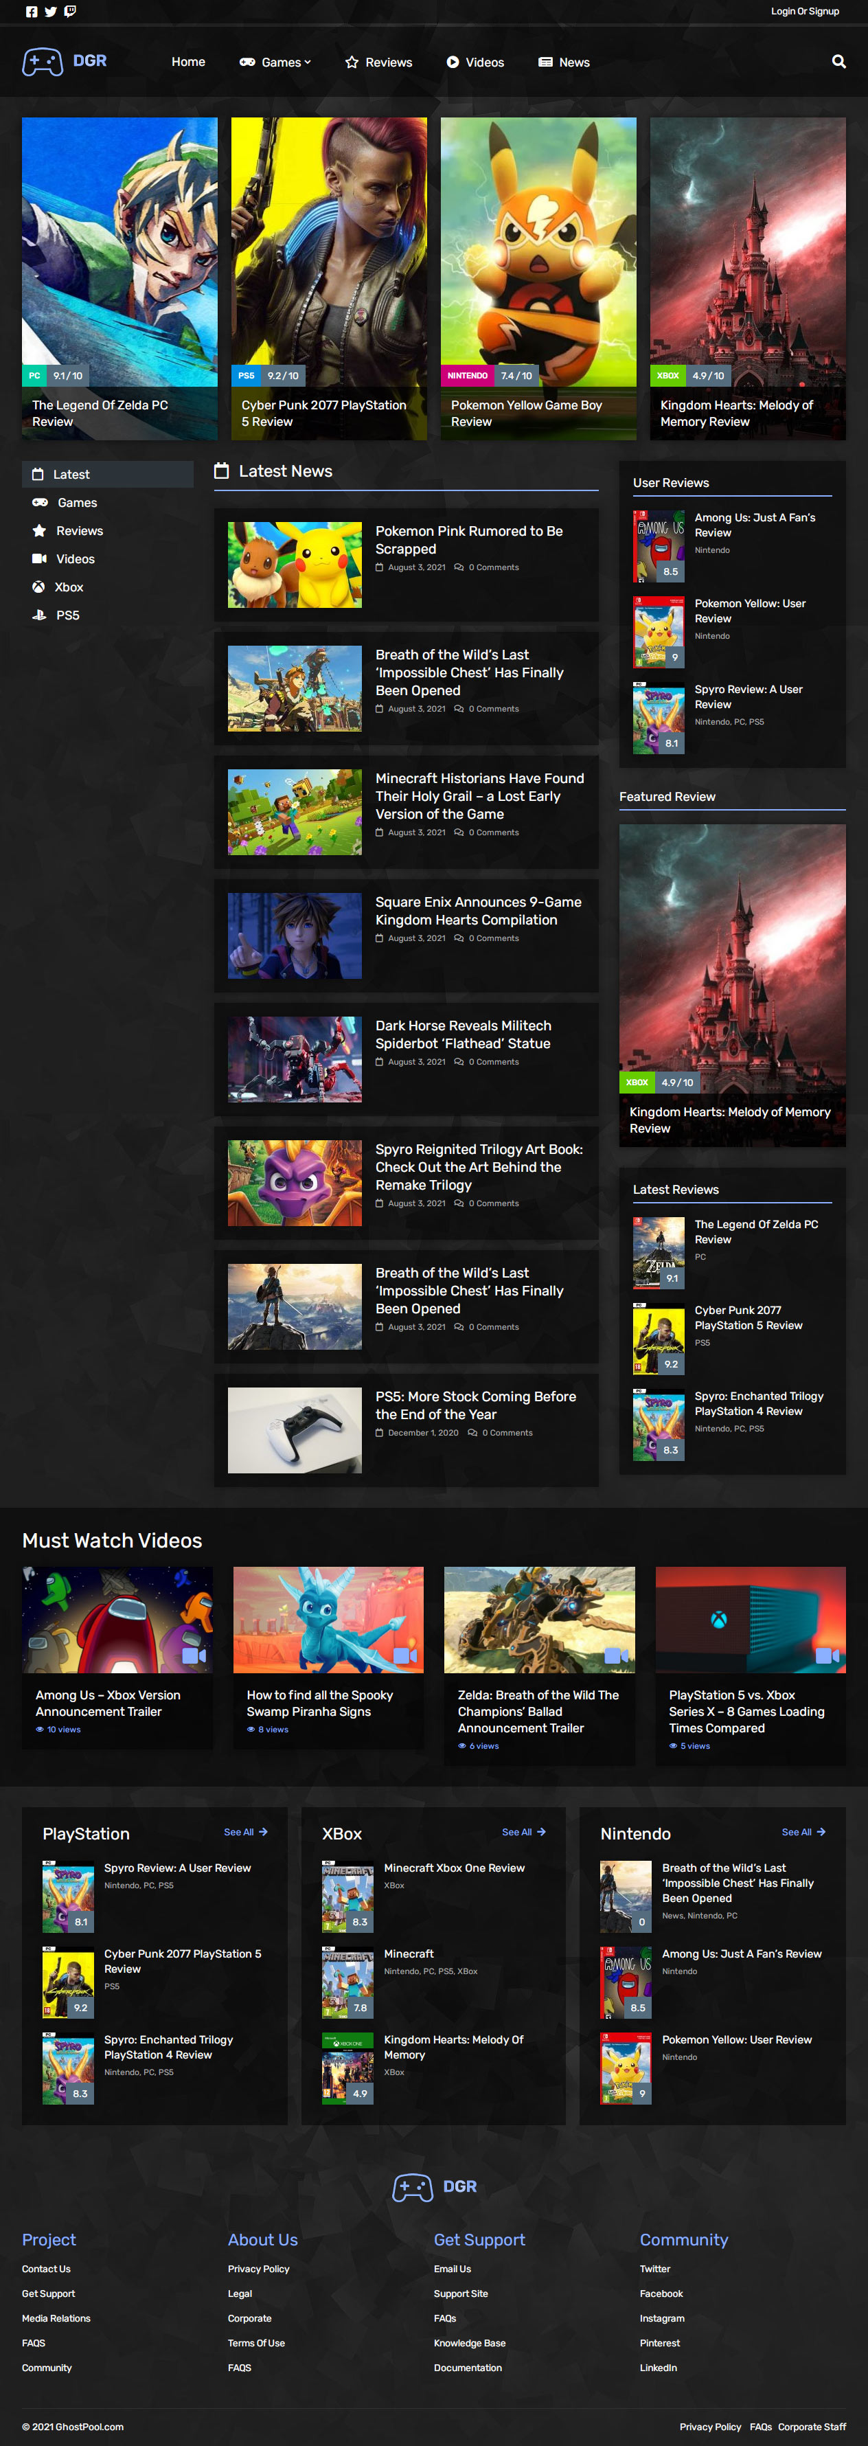Image resolution: width=868 pixels, height=2446 pixels.
Task: Click comments icon under Pokemon Pink article
Action: 459,568
